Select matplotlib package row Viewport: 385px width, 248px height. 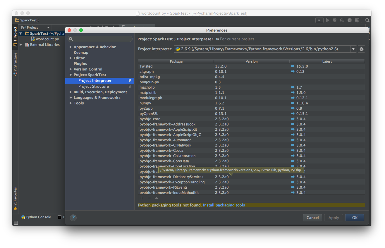tap(252, 93)
